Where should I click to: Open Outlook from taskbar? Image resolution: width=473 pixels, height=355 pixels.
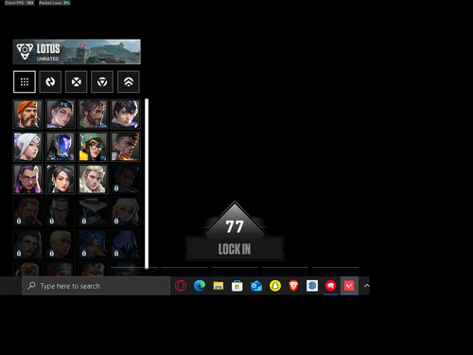point(256,286)
